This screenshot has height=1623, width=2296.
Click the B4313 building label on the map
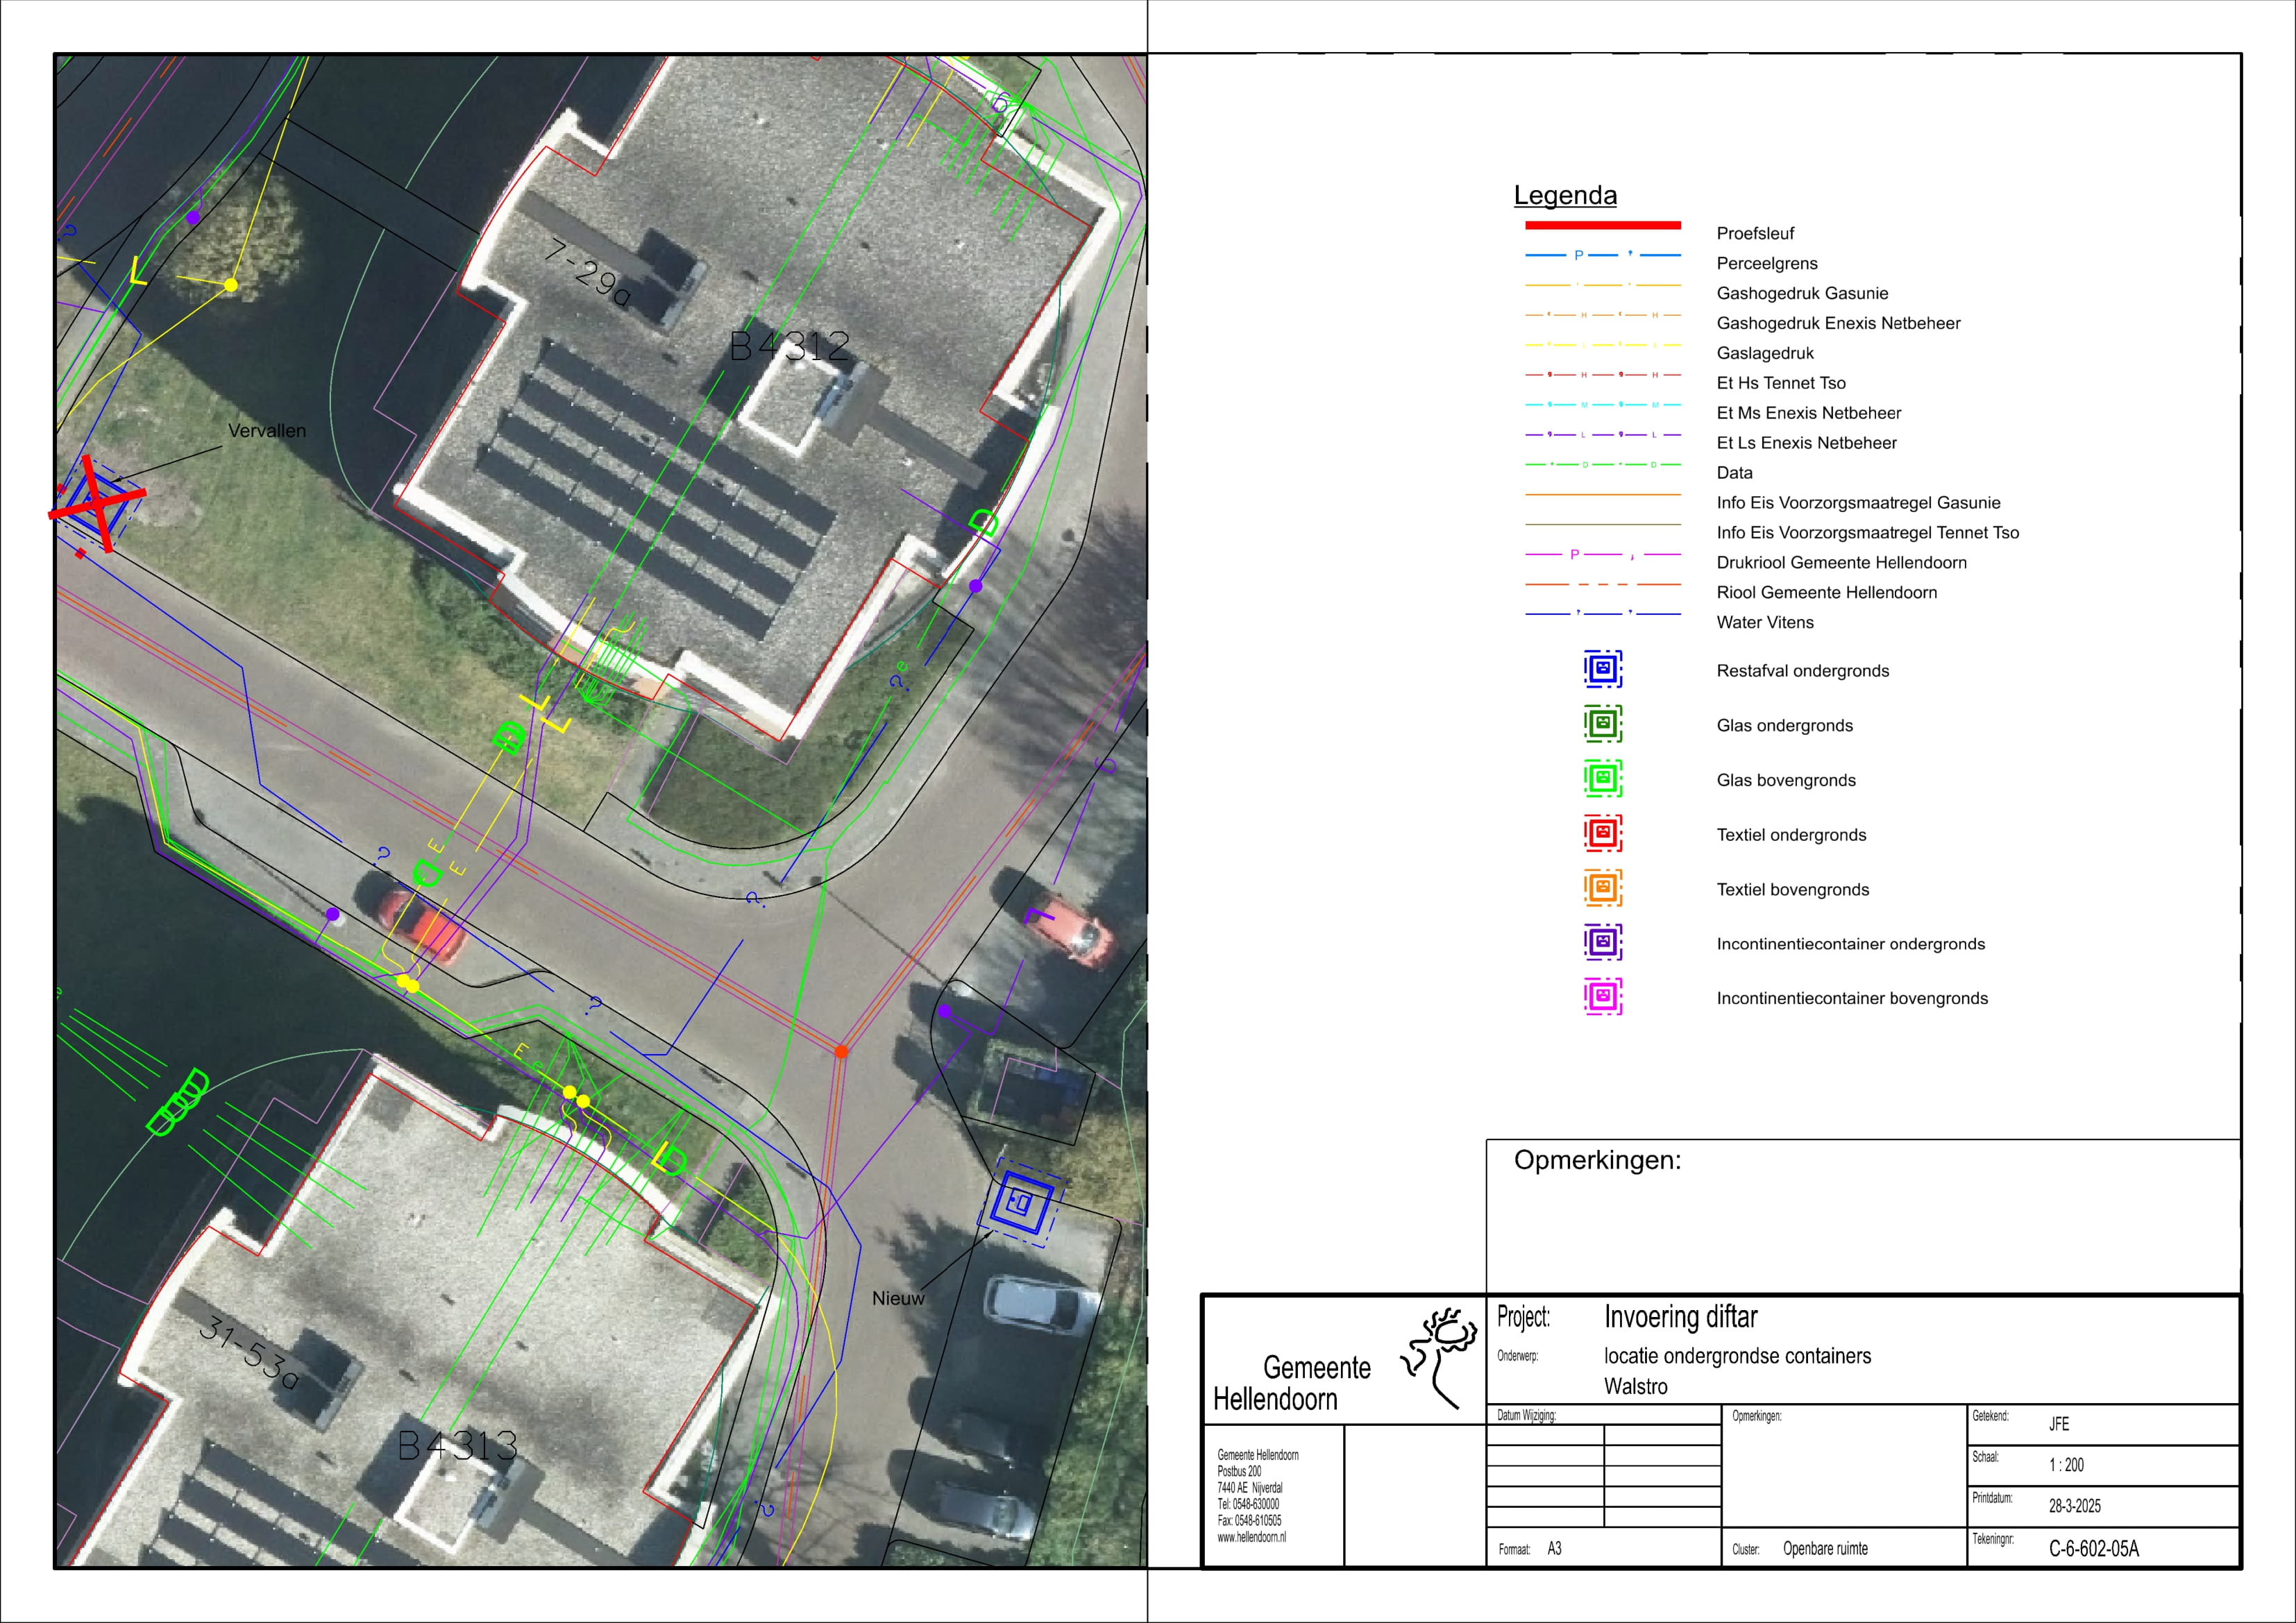(457, 1446)
